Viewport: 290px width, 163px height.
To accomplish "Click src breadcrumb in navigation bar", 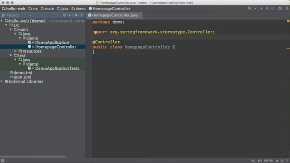I will (33, 9).
